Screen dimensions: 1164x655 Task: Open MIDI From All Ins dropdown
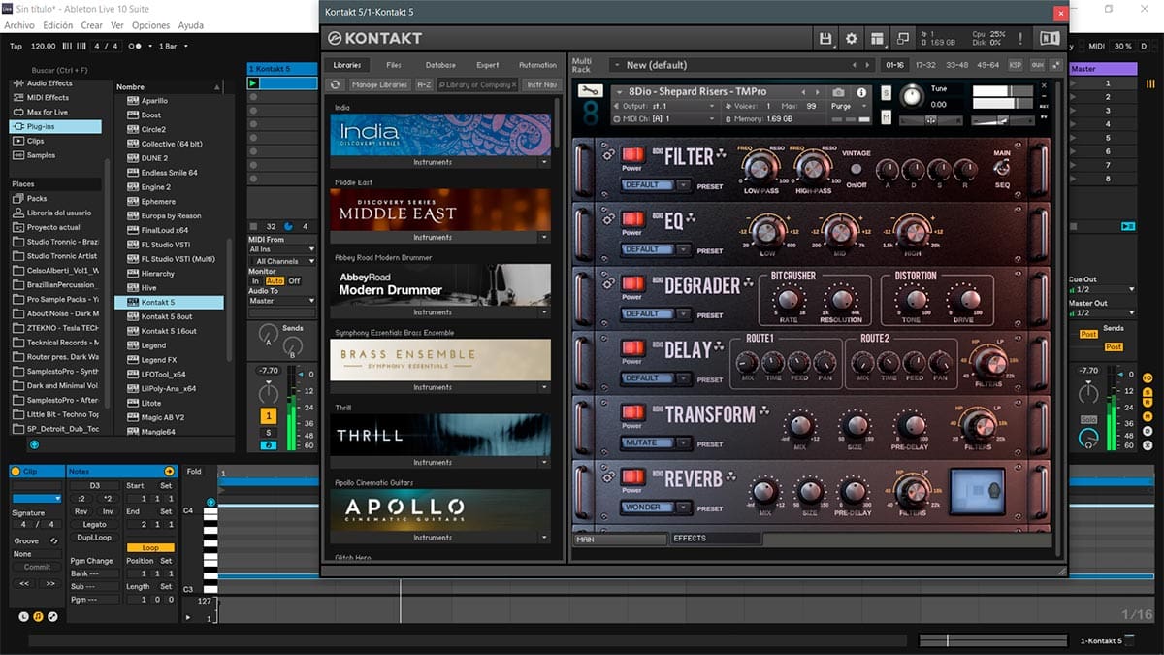click(281, 249)
